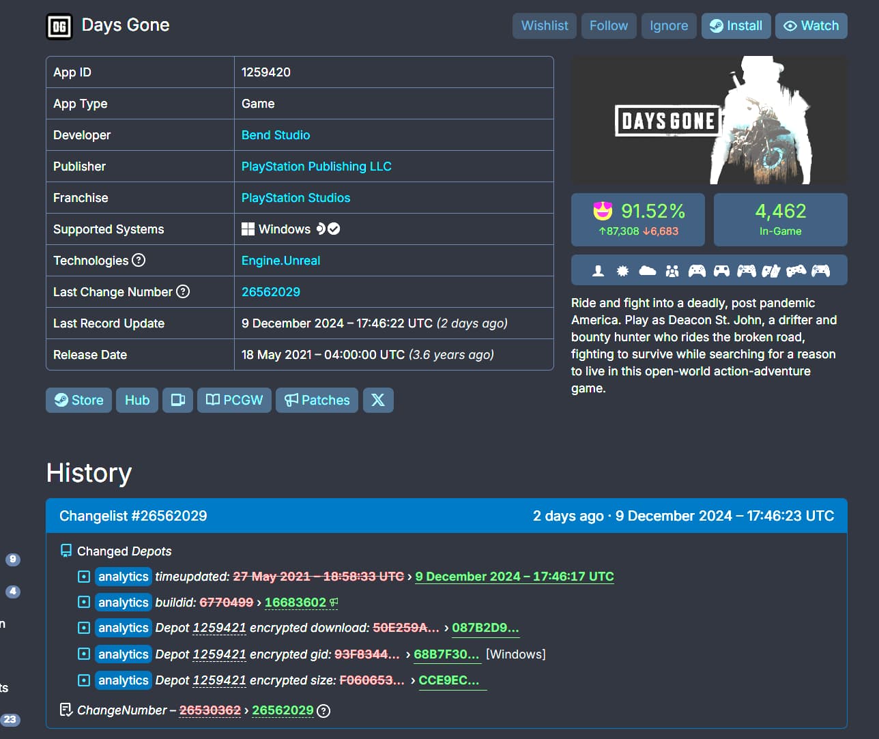Add Days Gone to Wishlist
879x739 pixels.
(x=545, y=26)
